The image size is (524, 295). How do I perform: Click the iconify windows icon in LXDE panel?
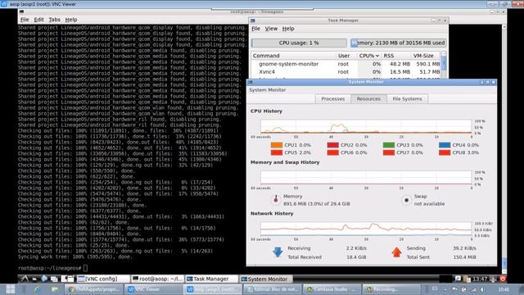[x=54, y=279]
